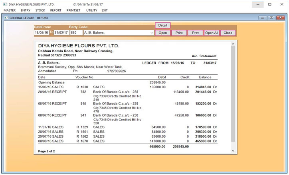Click the Detail button
289x175 pixels.
tap(162, 25)
